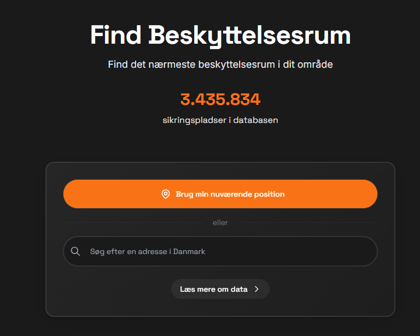Use current position to find shelters
This screenshot has height=336, width=420.
(220, 194)
